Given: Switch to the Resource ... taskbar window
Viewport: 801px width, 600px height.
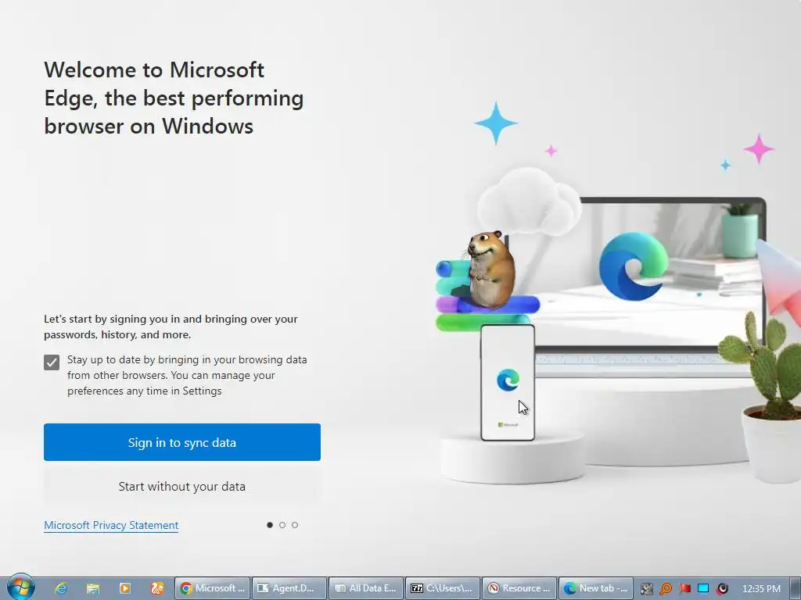Looking at the screenshot, I should click(520, 588).
